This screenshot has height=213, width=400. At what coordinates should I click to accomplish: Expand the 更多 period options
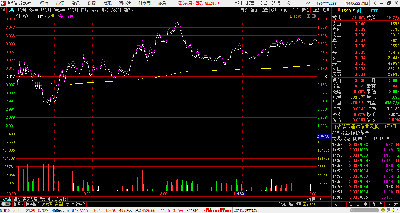128,10
